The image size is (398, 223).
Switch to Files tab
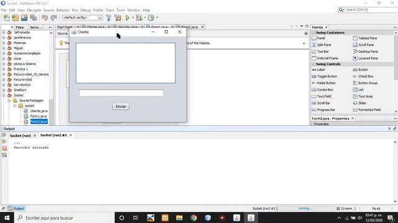[20, 27]
